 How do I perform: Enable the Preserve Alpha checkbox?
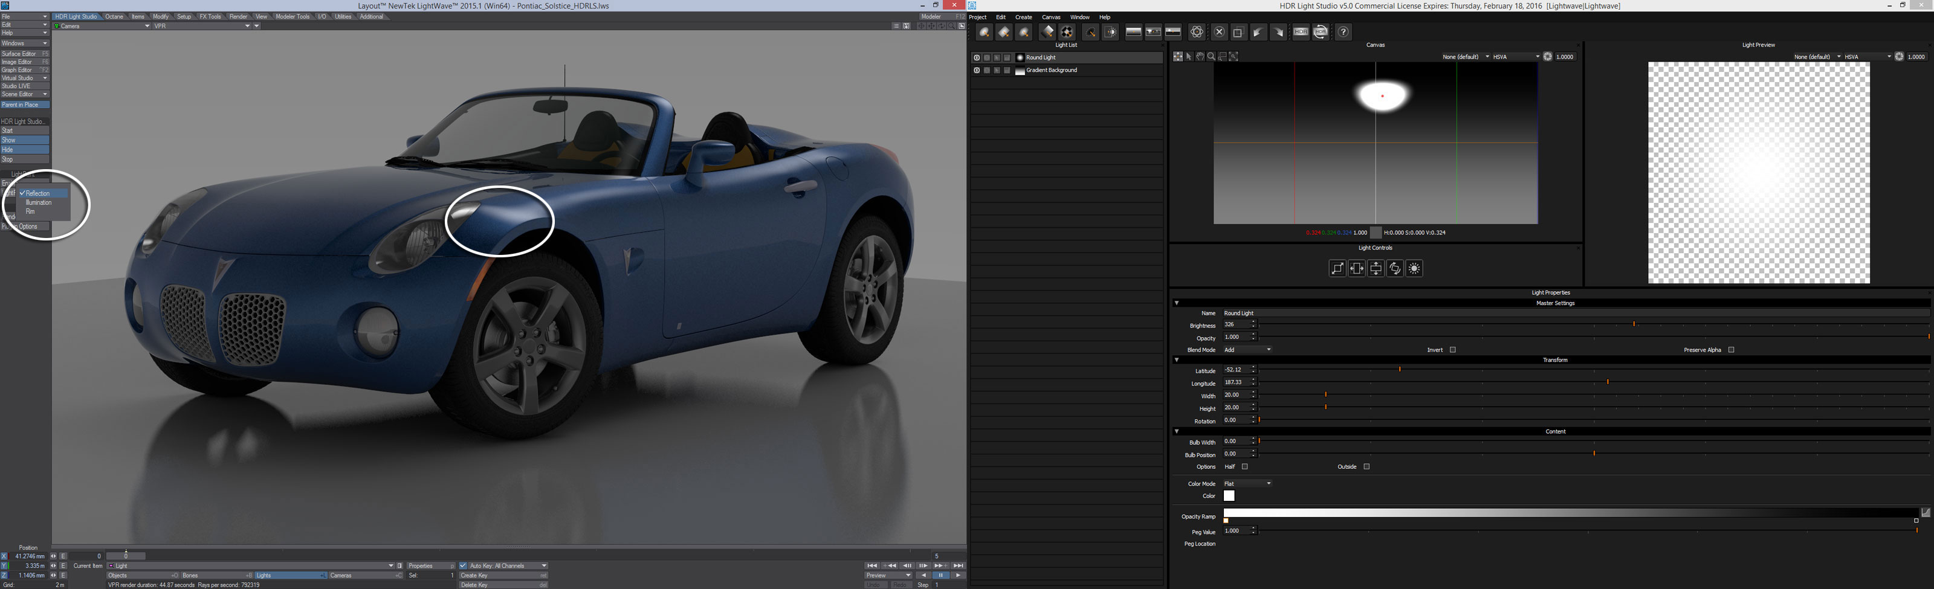click(1732, 350)
